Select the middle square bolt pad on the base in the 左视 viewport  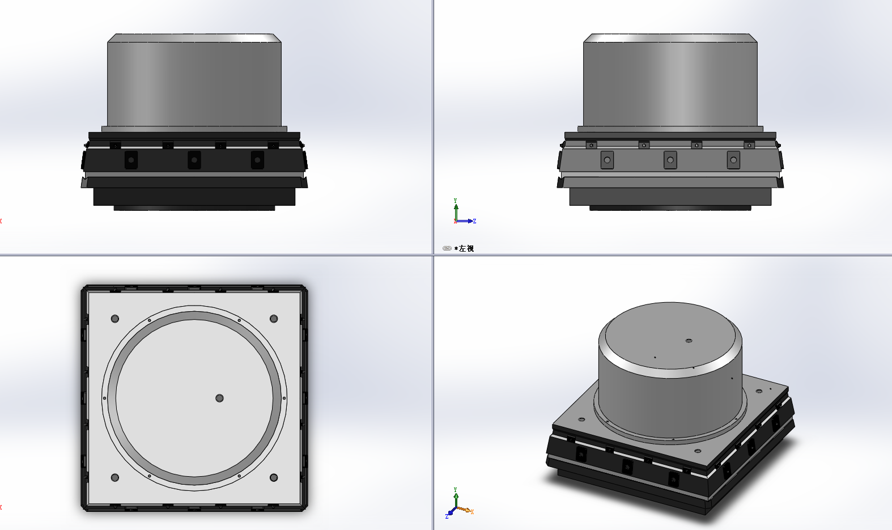click(670, 160)
